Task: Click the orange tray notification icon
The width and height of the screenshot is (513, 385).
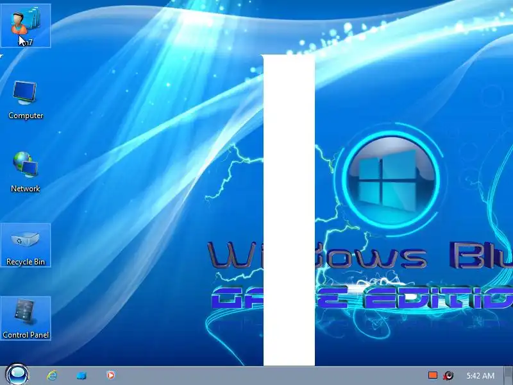Action: pyautogui.click(x=433, y=375)
